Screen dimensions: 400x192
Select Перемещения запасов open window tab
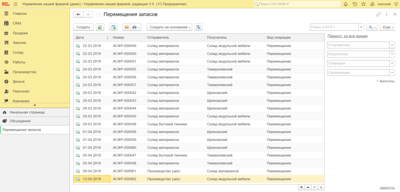coord(35,130)
